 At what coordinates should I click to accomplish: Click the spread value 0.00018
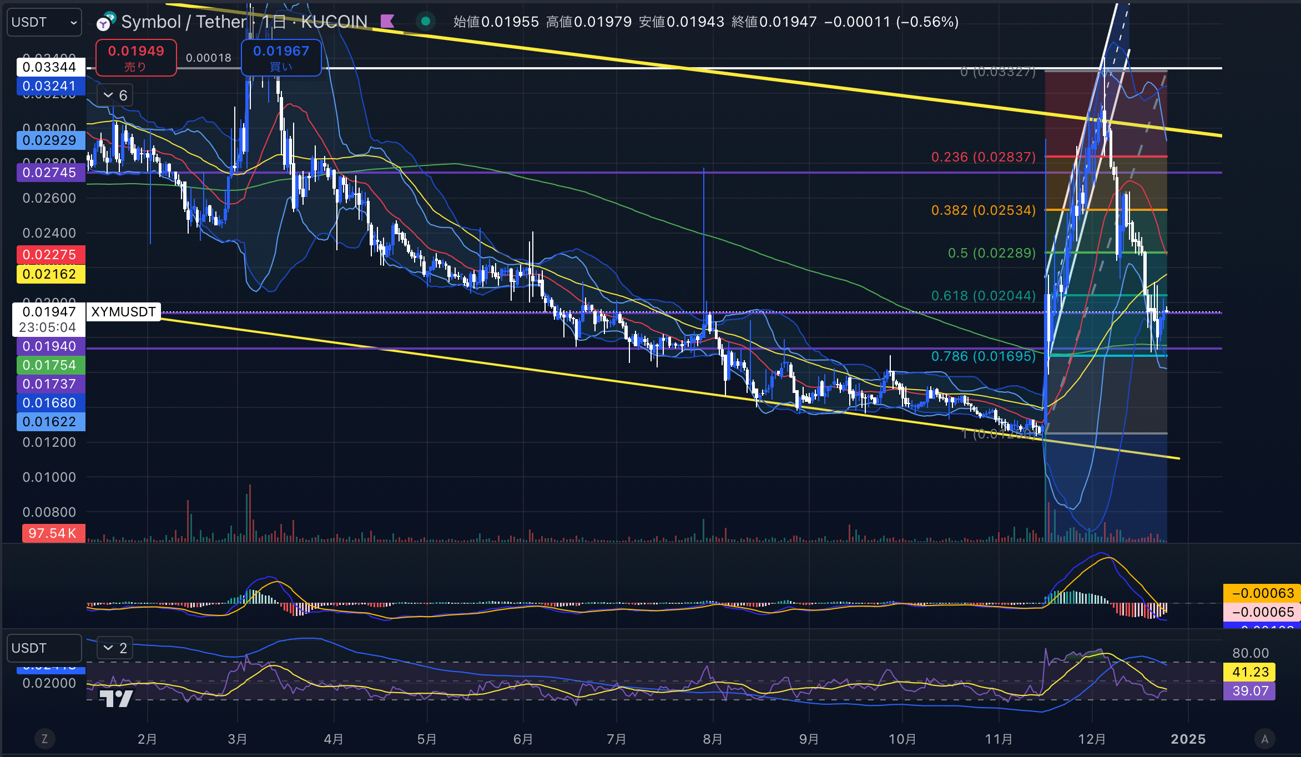209,58
